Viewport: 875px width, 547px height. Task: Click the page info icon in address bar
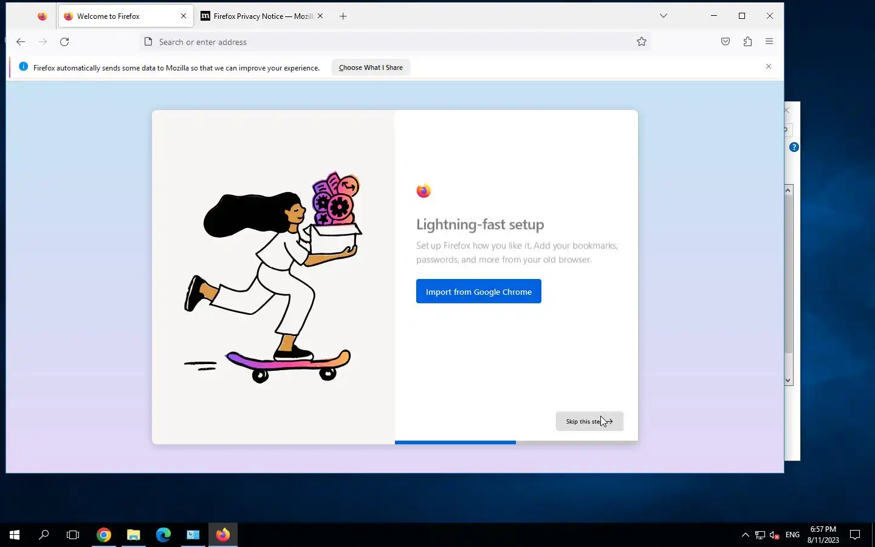[x=148, y=42]
